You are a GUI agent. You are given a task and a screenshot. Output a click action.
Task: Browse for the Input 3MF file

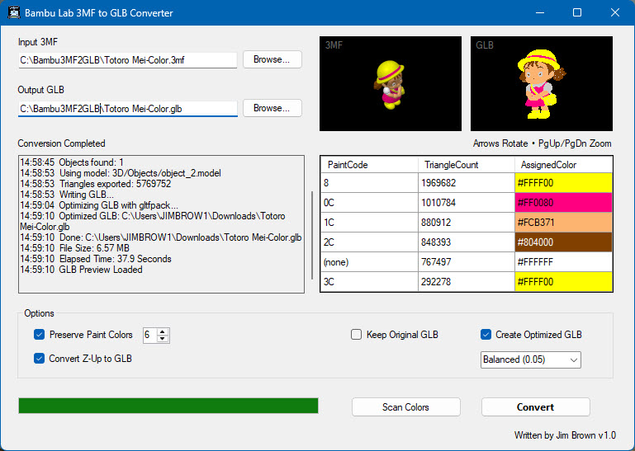272,59
